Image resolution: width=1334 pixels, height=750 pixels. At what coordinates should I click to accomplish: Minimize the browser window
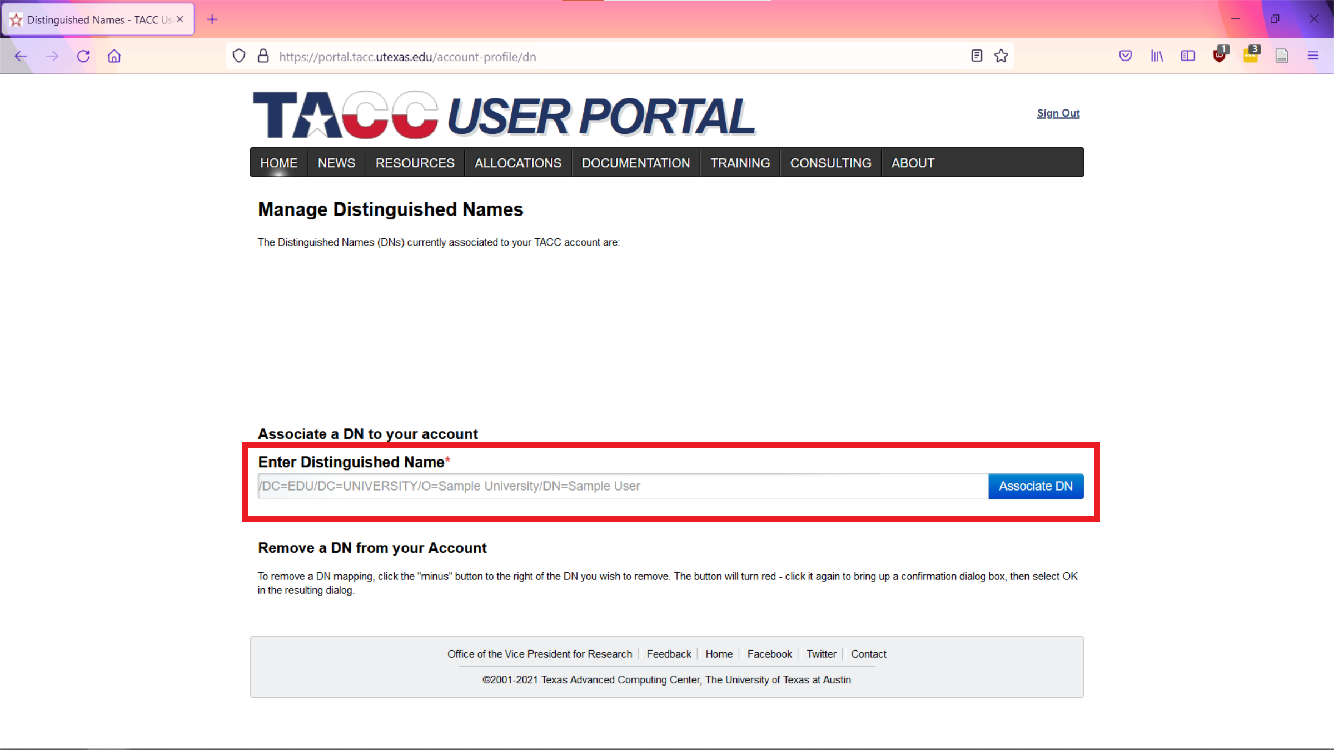pyautogui.click(x=1235, y=19)
